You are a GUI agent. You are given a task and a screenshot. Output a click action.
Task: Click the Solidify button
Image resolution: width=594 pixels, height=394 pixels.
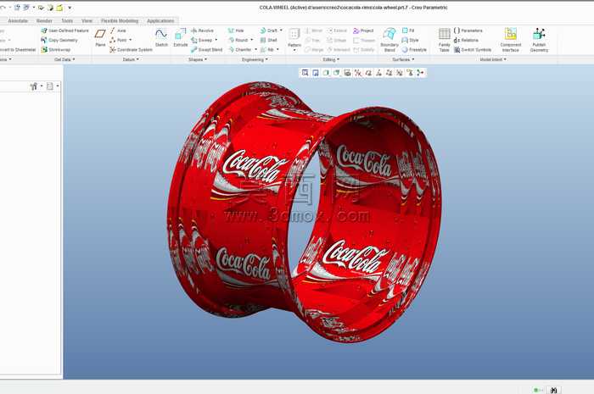click(364, 49)
